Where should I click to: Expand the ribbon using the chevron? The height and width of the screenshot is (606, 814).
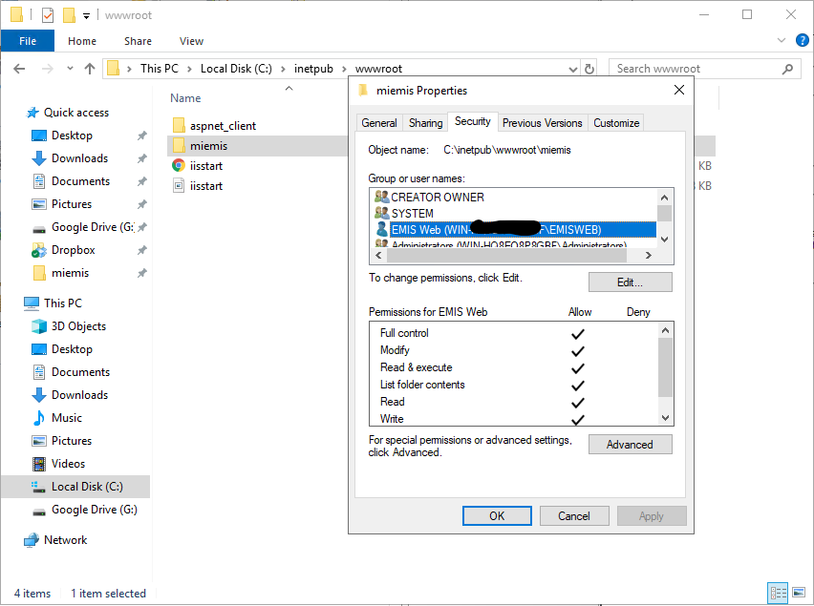click(782, 41)
